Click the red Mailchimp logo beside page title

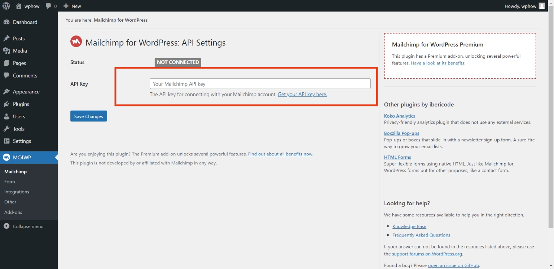tap(76, 42)
